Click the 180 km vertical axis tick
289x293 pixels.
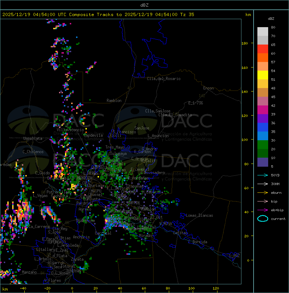(x=245, y=43)
